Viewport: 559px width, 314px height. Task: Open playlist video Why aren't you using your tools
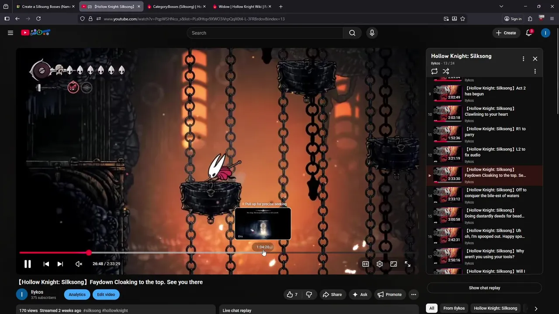pyautogui.click(x=484, y=257)
